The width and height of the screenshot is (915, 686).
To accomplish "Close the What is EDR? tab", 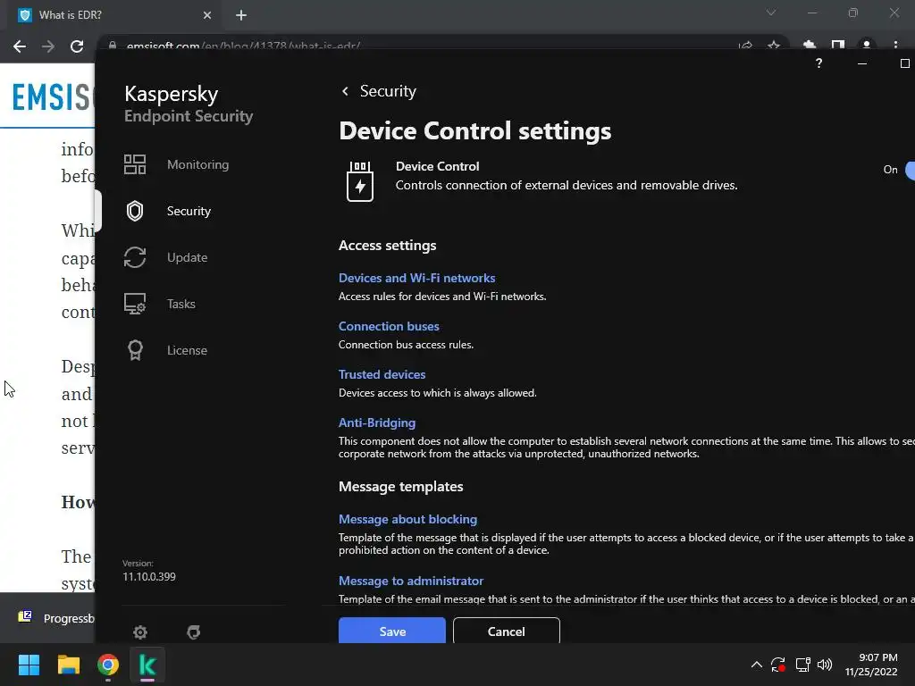I will click(207, 15).
